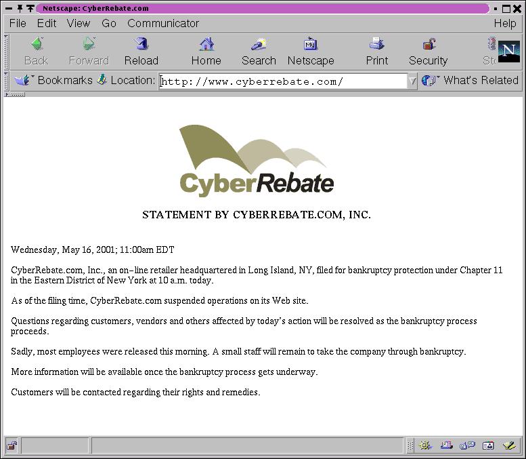Screen dimensions: 526x459
Task: Click the What's Related label
Action: point(481,80)
